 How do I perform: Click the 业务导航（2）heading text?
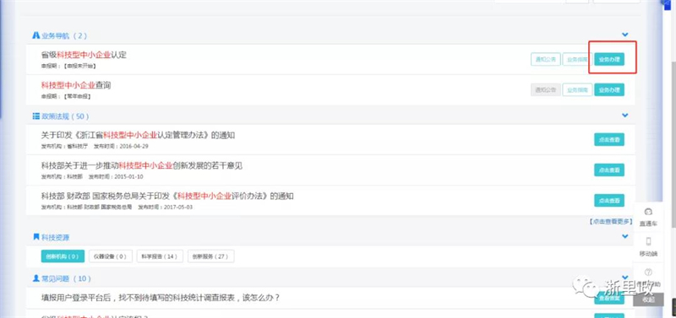[x=64, y=35]
